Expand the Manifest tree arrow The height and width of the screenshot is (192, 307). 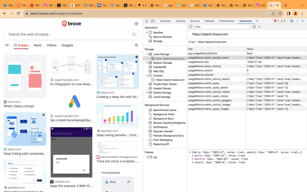pyautogui.click(x=147, y=33)
